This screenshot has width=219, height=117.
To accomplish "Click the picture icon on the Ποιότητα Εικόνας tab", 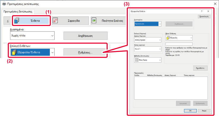I will pyautogui.click(x=94, y=20).
